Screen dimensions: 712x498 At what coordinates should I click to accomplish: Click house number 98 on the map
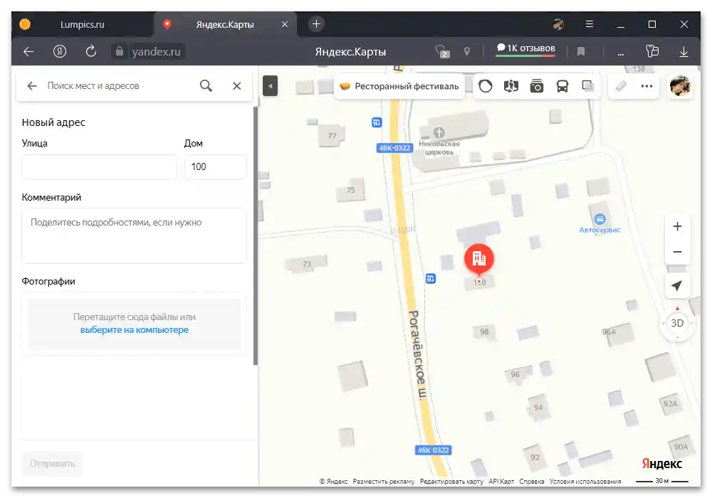click(x=484, y=332)
